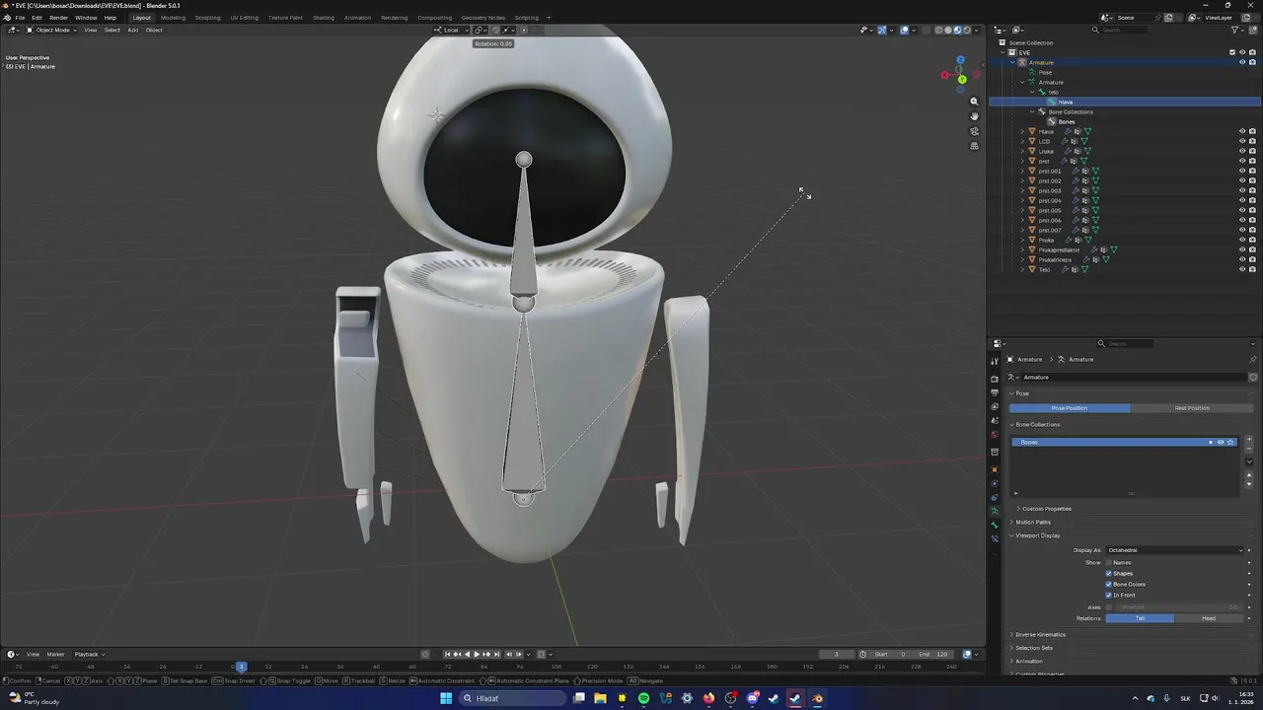Click the timeline play button
The width and height of the screenshot is (1263, 710).
click(x=477, y=654)
